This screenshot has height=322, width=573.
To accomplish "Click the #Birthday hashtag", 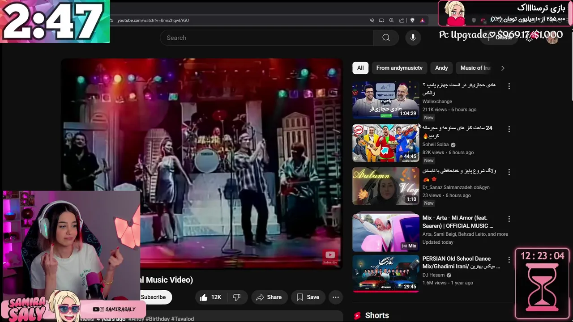I will click(x=158, y=319).
